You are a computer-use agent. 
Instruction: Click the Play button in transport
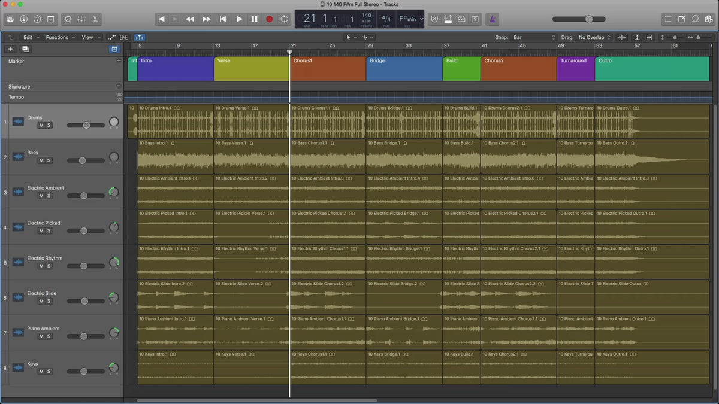[239, 19]
